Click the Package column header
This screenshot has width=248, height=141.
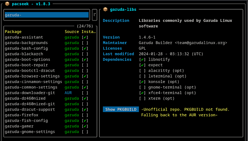[x=13, y=31]
